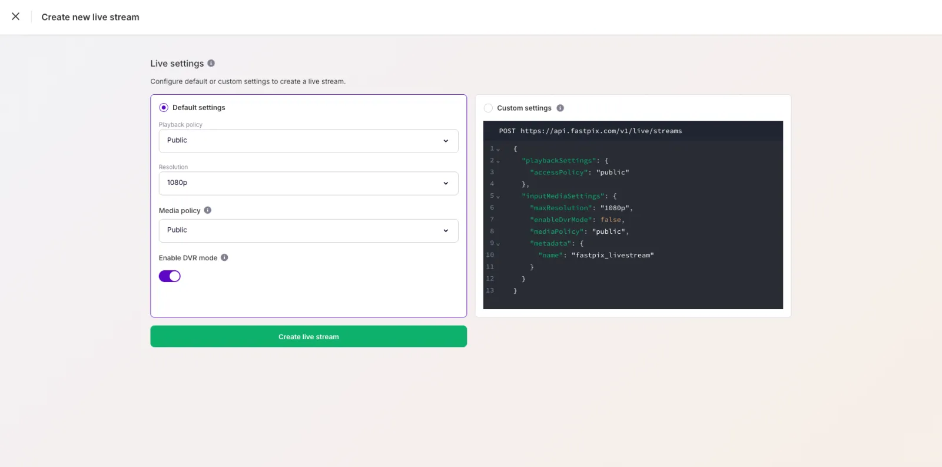Viewport: 942px width, 467px height.
Task: Collapse the JSON root object on line 1
Action: pos(498,150)
